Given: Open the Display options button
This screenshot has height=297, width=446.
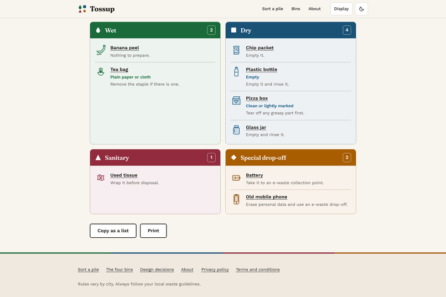Looking at the screenshot, I should [x=341, y=9].
